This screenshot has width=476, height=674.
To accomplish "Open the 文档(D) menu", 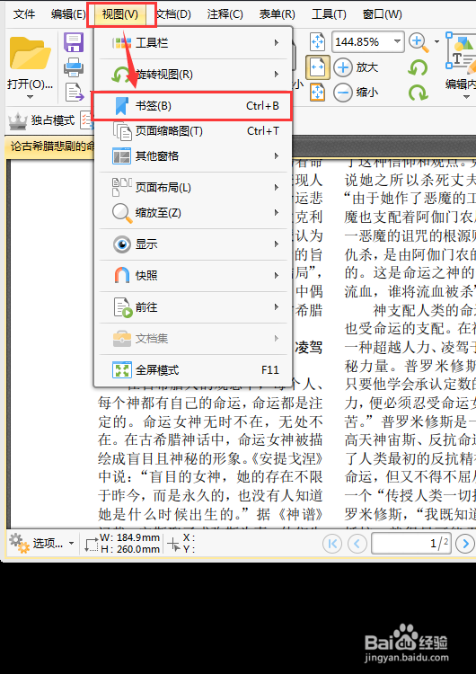I will coord(172,14).
